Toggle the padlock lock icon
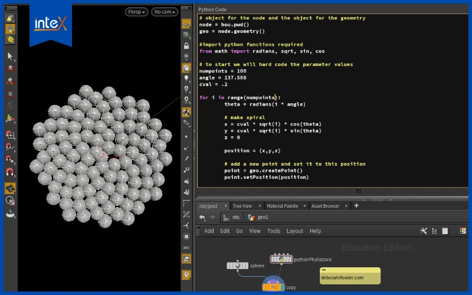The image size is (472, 295). [186, 46]
